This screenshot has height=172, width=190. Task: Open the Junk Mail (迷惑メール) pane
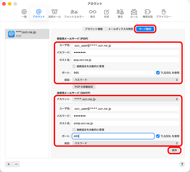(x=54, y=13)
